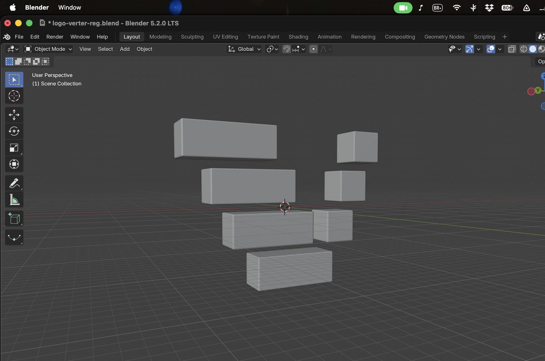Viewport: 545px width, 361px height.
Task: Open the Render menu
Action: coord(55,37)
